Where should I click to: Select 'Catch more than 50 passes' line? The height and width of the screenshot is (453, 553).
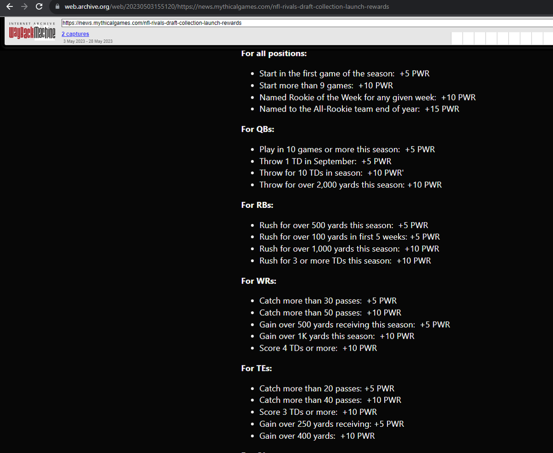[x=330, y=313]
